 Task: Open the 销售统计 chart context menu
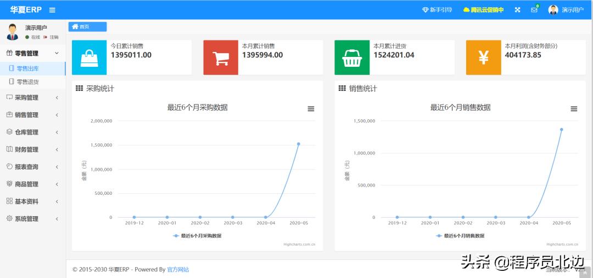pos(574,109)
